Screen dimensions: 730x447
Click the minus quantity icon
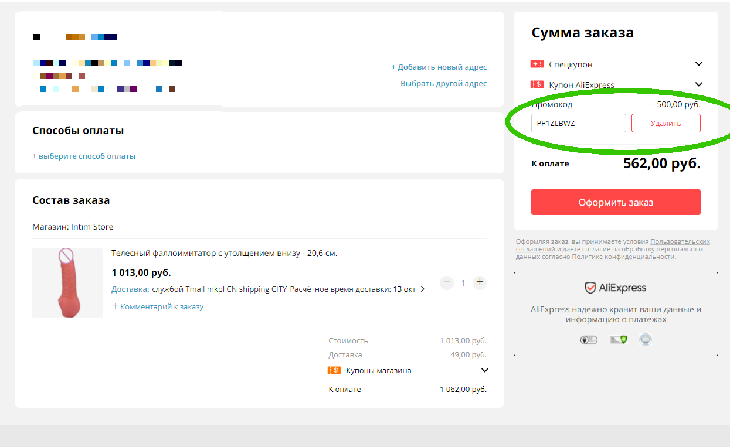point(447,282)
